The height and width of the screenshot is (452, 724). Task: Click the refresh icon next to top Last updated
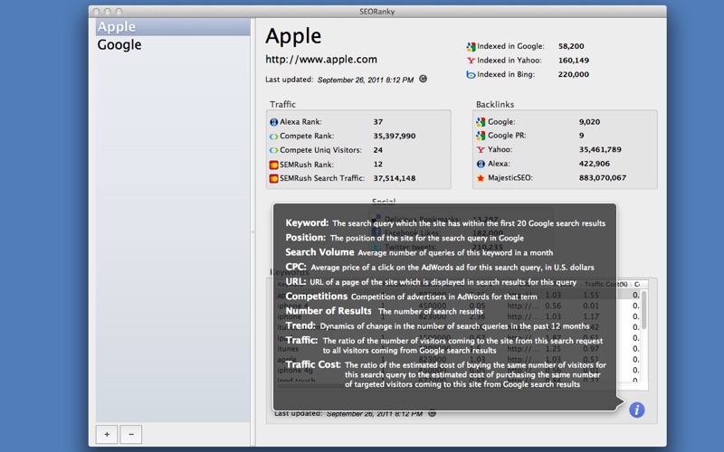coord(423,79)
